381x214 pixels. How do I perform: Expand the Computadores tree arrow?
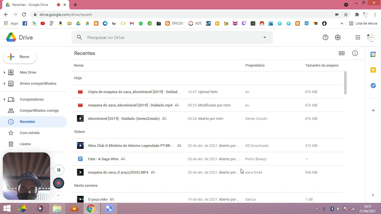coord(4,99)
